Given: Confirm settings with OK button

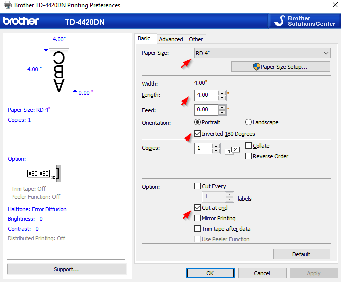Looking at the screenshot, I should [x=210, y=273].
